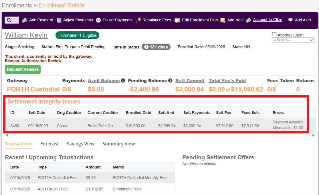
Task: Click the $2,999.94 settlement amount
Action: tap(167, 126)
